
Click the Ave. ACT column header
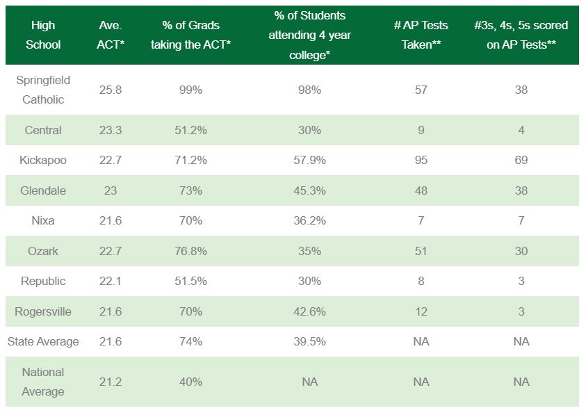(111, 35)
